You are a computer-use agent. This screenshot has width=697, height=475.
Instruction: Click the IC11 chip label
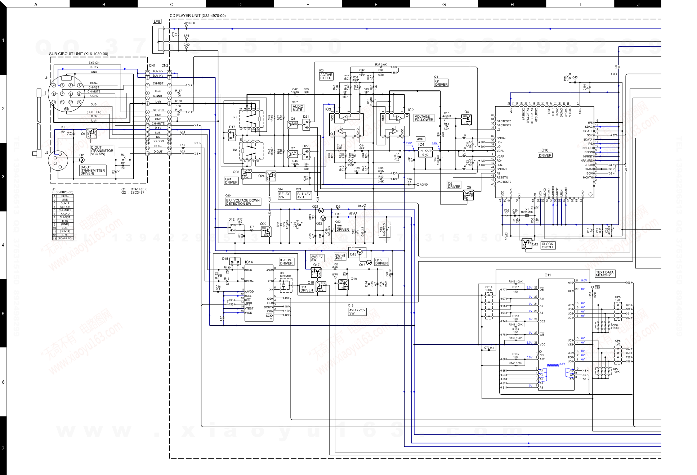tap(547, 275)
